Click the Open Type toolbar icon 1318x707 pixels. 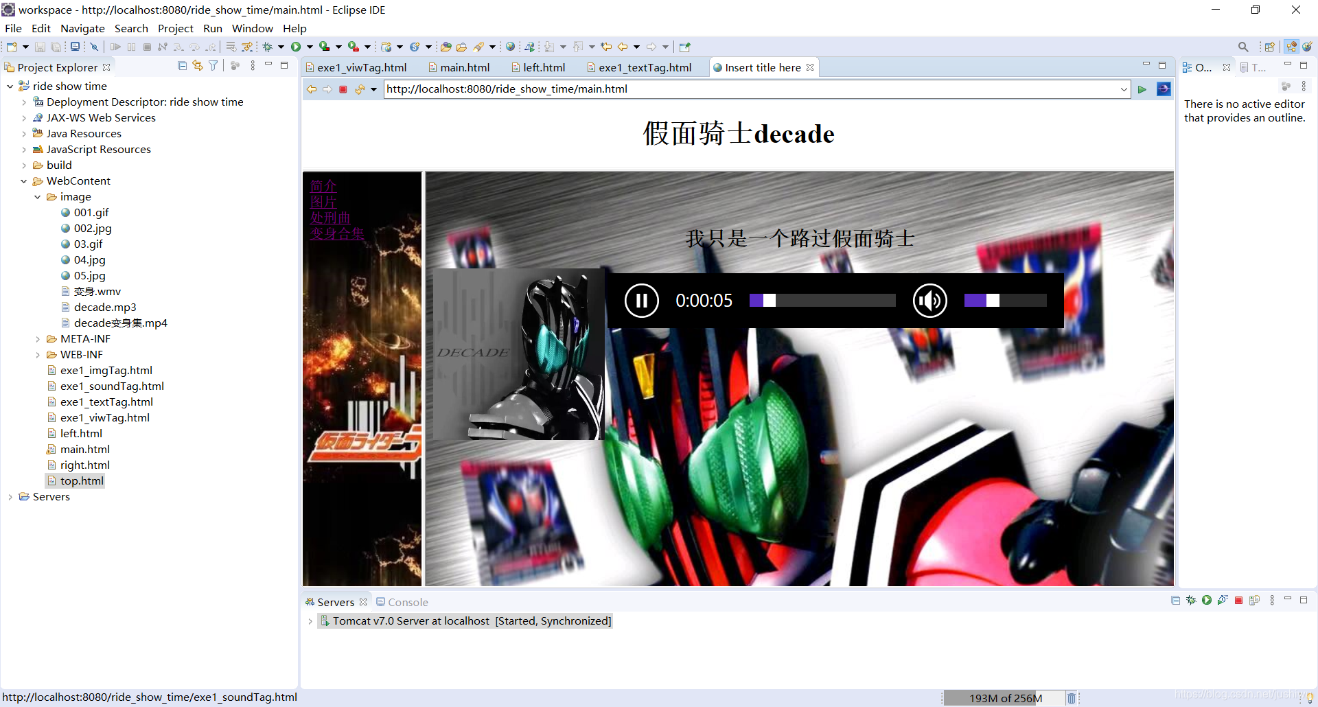click(446, 47)
